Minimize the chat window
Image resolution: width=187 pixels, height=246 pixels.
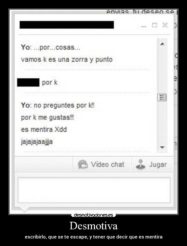(x=144, y=26)
